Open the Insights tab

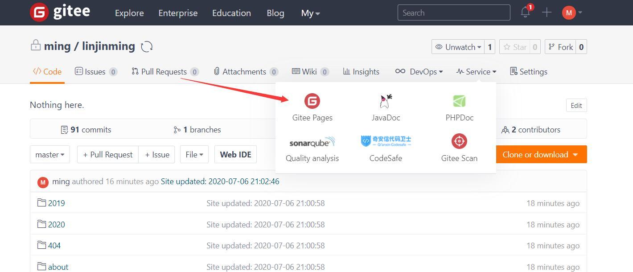[361, 71]
